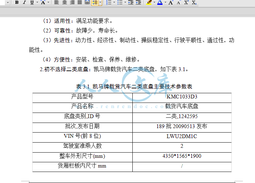Click the character effects A icon
The width and height of the screenshot is (255, 183).
[x=43, y=2]
